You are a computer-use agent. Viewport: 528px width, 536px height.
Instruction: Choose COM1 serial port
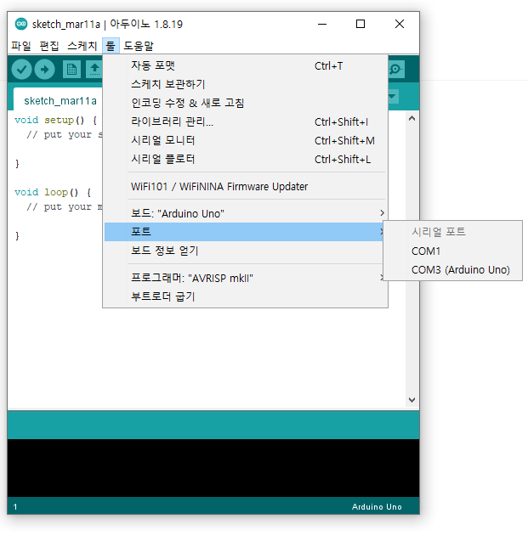(452, 251)
